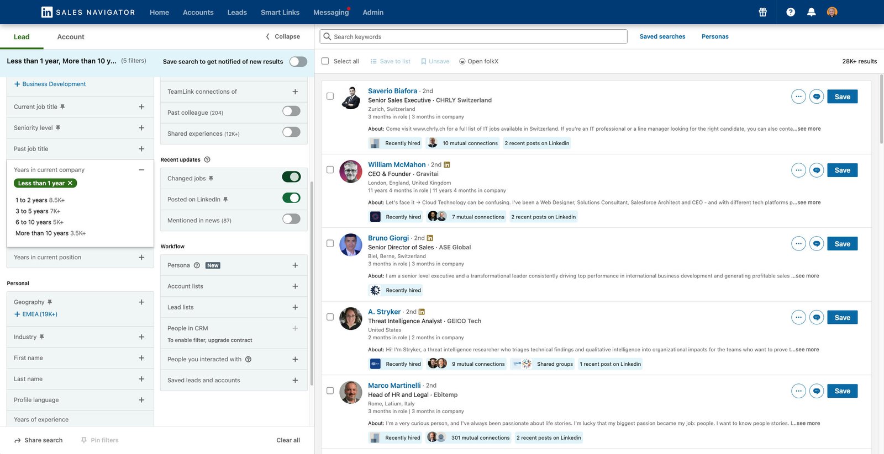Image resolution: width=884 pixels, height=454 pixels.
Task: Expand the Geography filter
Action: [x=141, y=302]
